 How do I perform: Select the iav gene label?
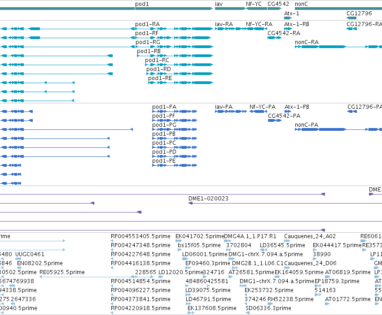click(219, 4)
